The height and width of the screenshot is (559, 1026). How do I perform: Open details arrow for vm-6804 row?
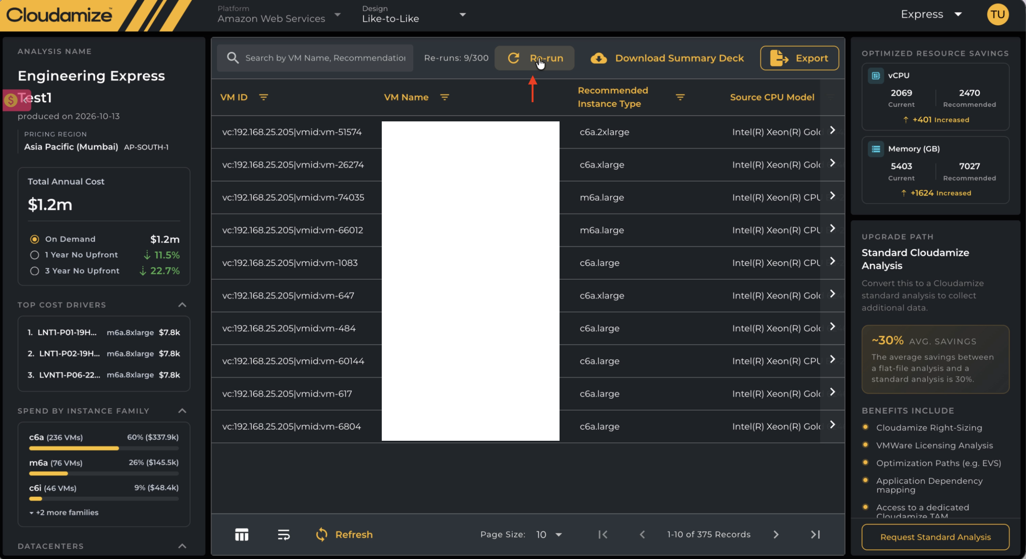[x=832, y=424]
